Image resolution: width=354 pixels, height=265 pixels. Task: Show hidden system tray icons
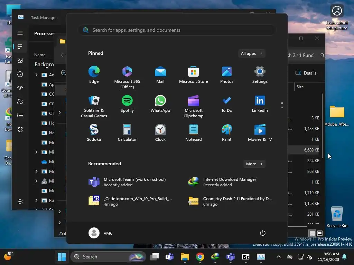coord(279,257)
